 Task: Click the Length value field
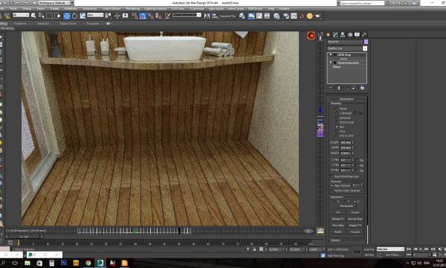coord(346,142)
